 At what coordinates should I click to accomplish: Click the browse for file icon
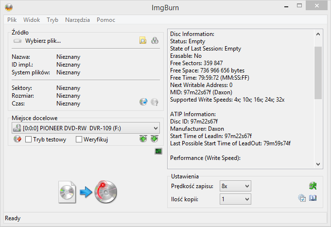coord(143,40)
